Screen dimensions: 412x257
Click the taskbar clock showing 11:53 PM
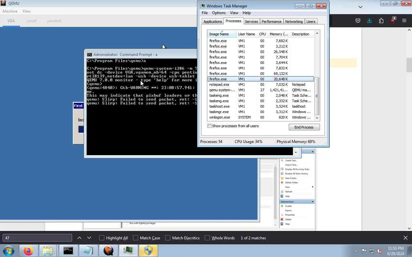(x=396, y=251)
